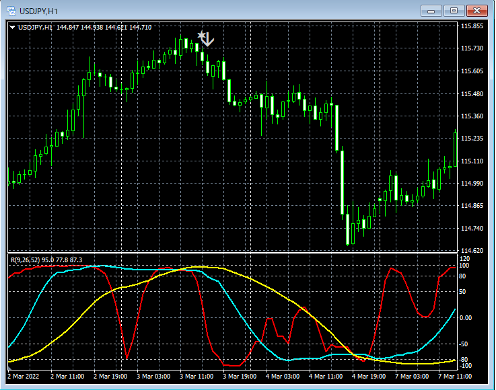Click the 3 Mar 03:00 time label

(x=153, y=377)
